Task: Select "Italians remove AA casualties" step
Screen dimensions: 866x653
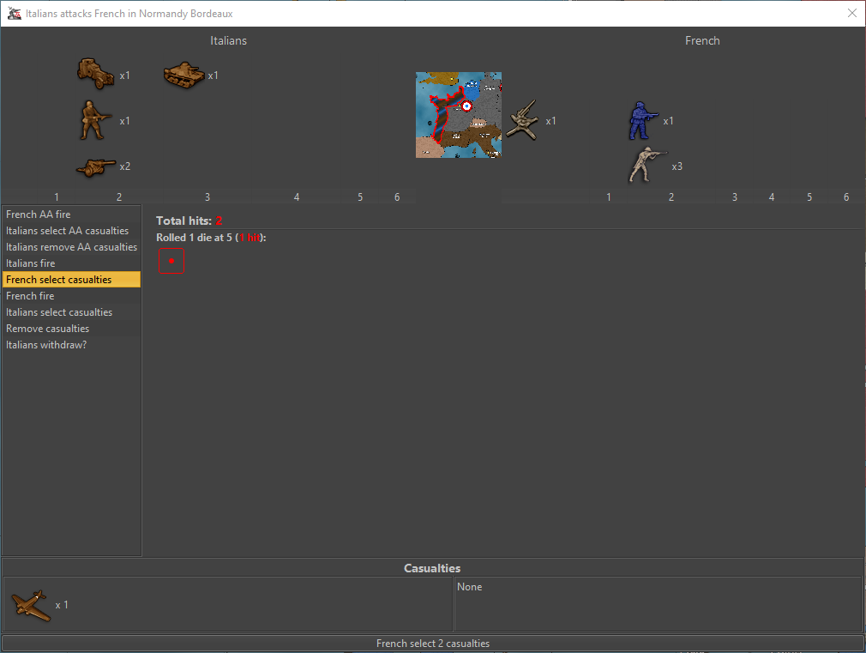Action: click(x=71, y=247)
